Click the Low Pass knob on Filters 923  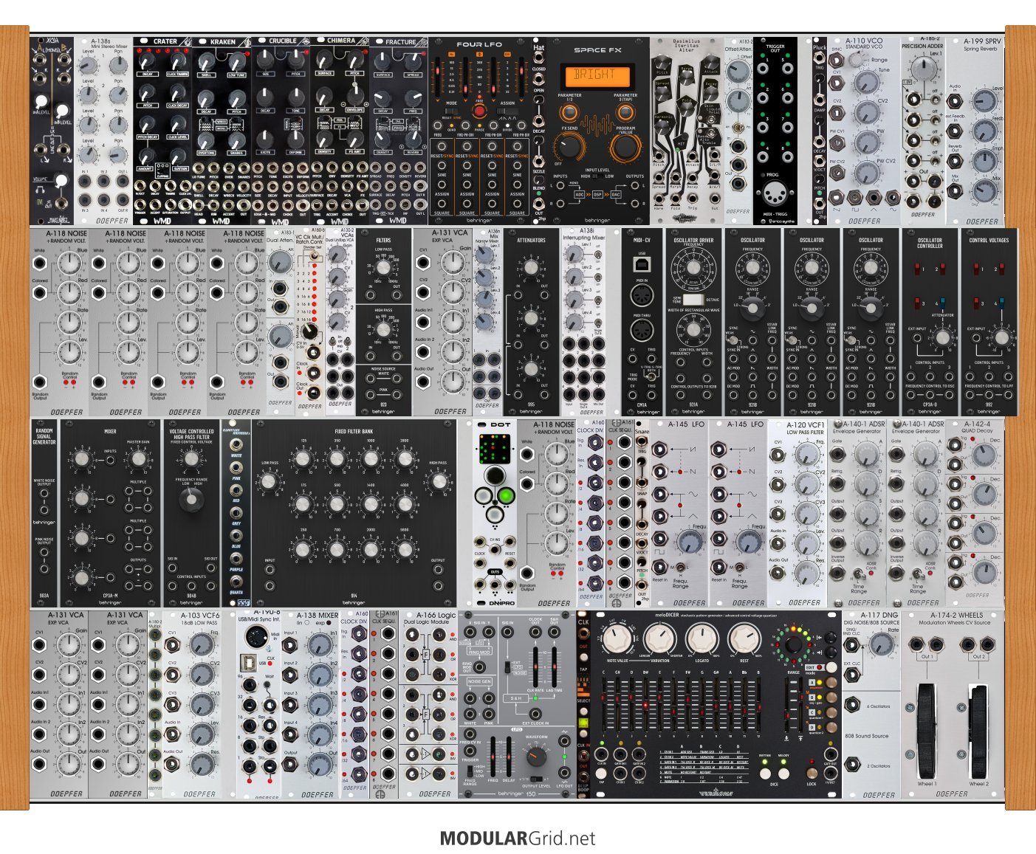tap(383, 268)
